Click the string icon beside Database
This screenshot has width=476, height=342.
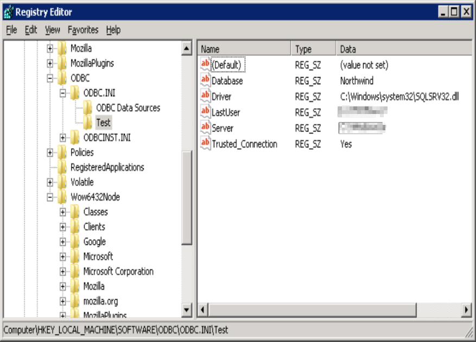click(x=206, y=80)
